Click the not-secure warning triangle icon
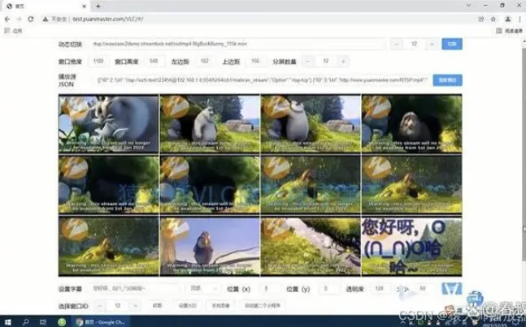 point(46,19)
